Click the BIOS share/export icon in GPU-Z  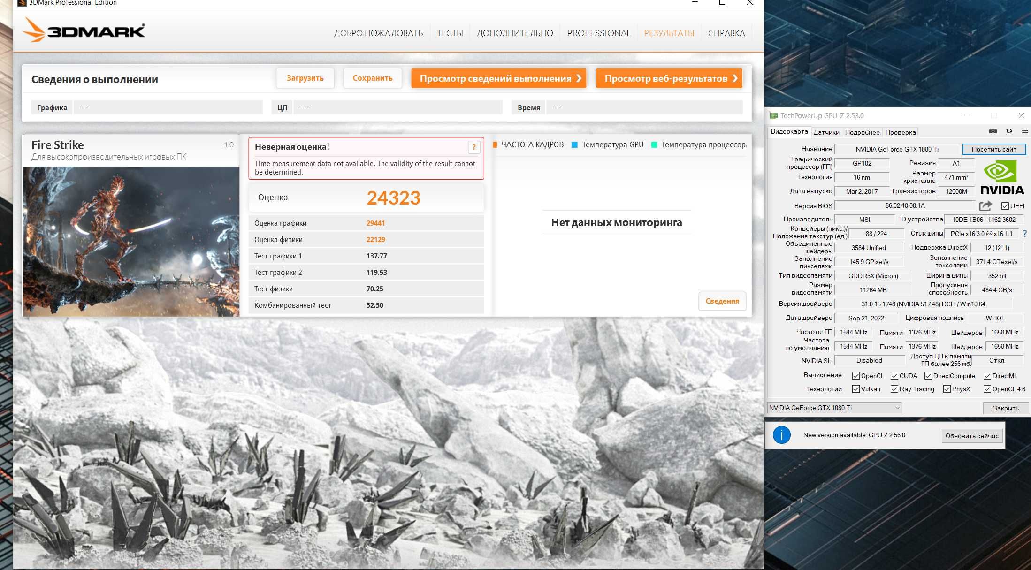tap(985, 206)
